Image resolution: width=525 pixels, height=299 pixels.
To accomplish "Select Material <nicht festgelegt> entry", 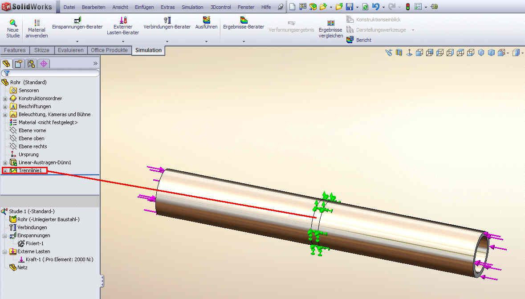I will (x=44, y=122).
